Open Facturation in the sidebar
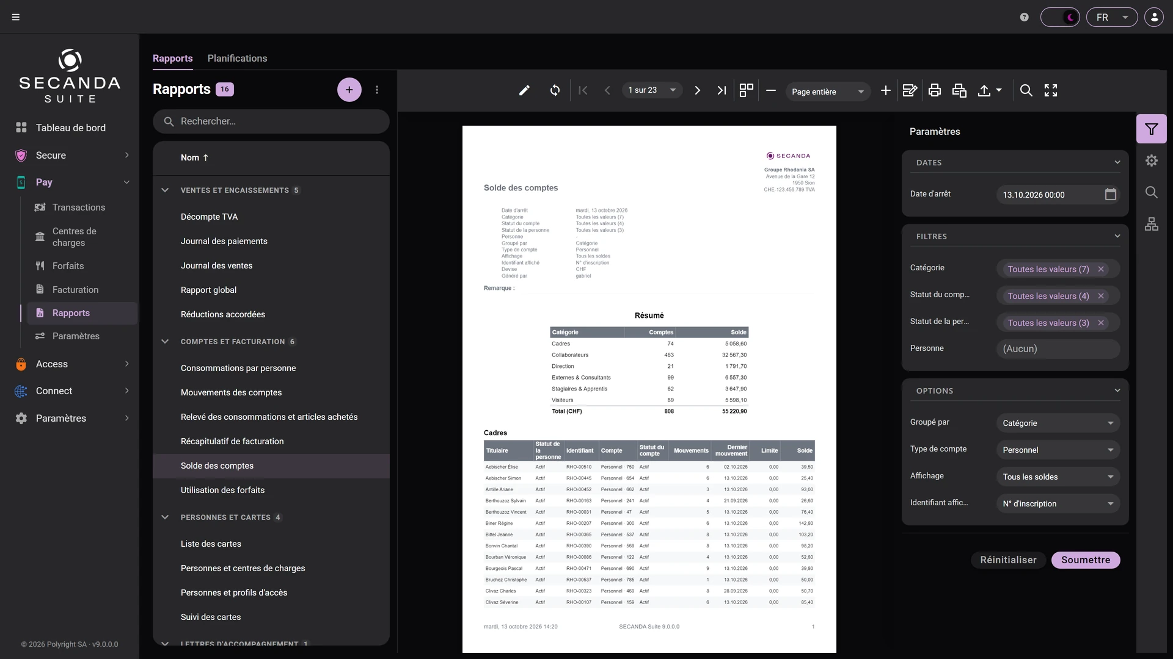1173x659 pixels. [x=75, y=290]
